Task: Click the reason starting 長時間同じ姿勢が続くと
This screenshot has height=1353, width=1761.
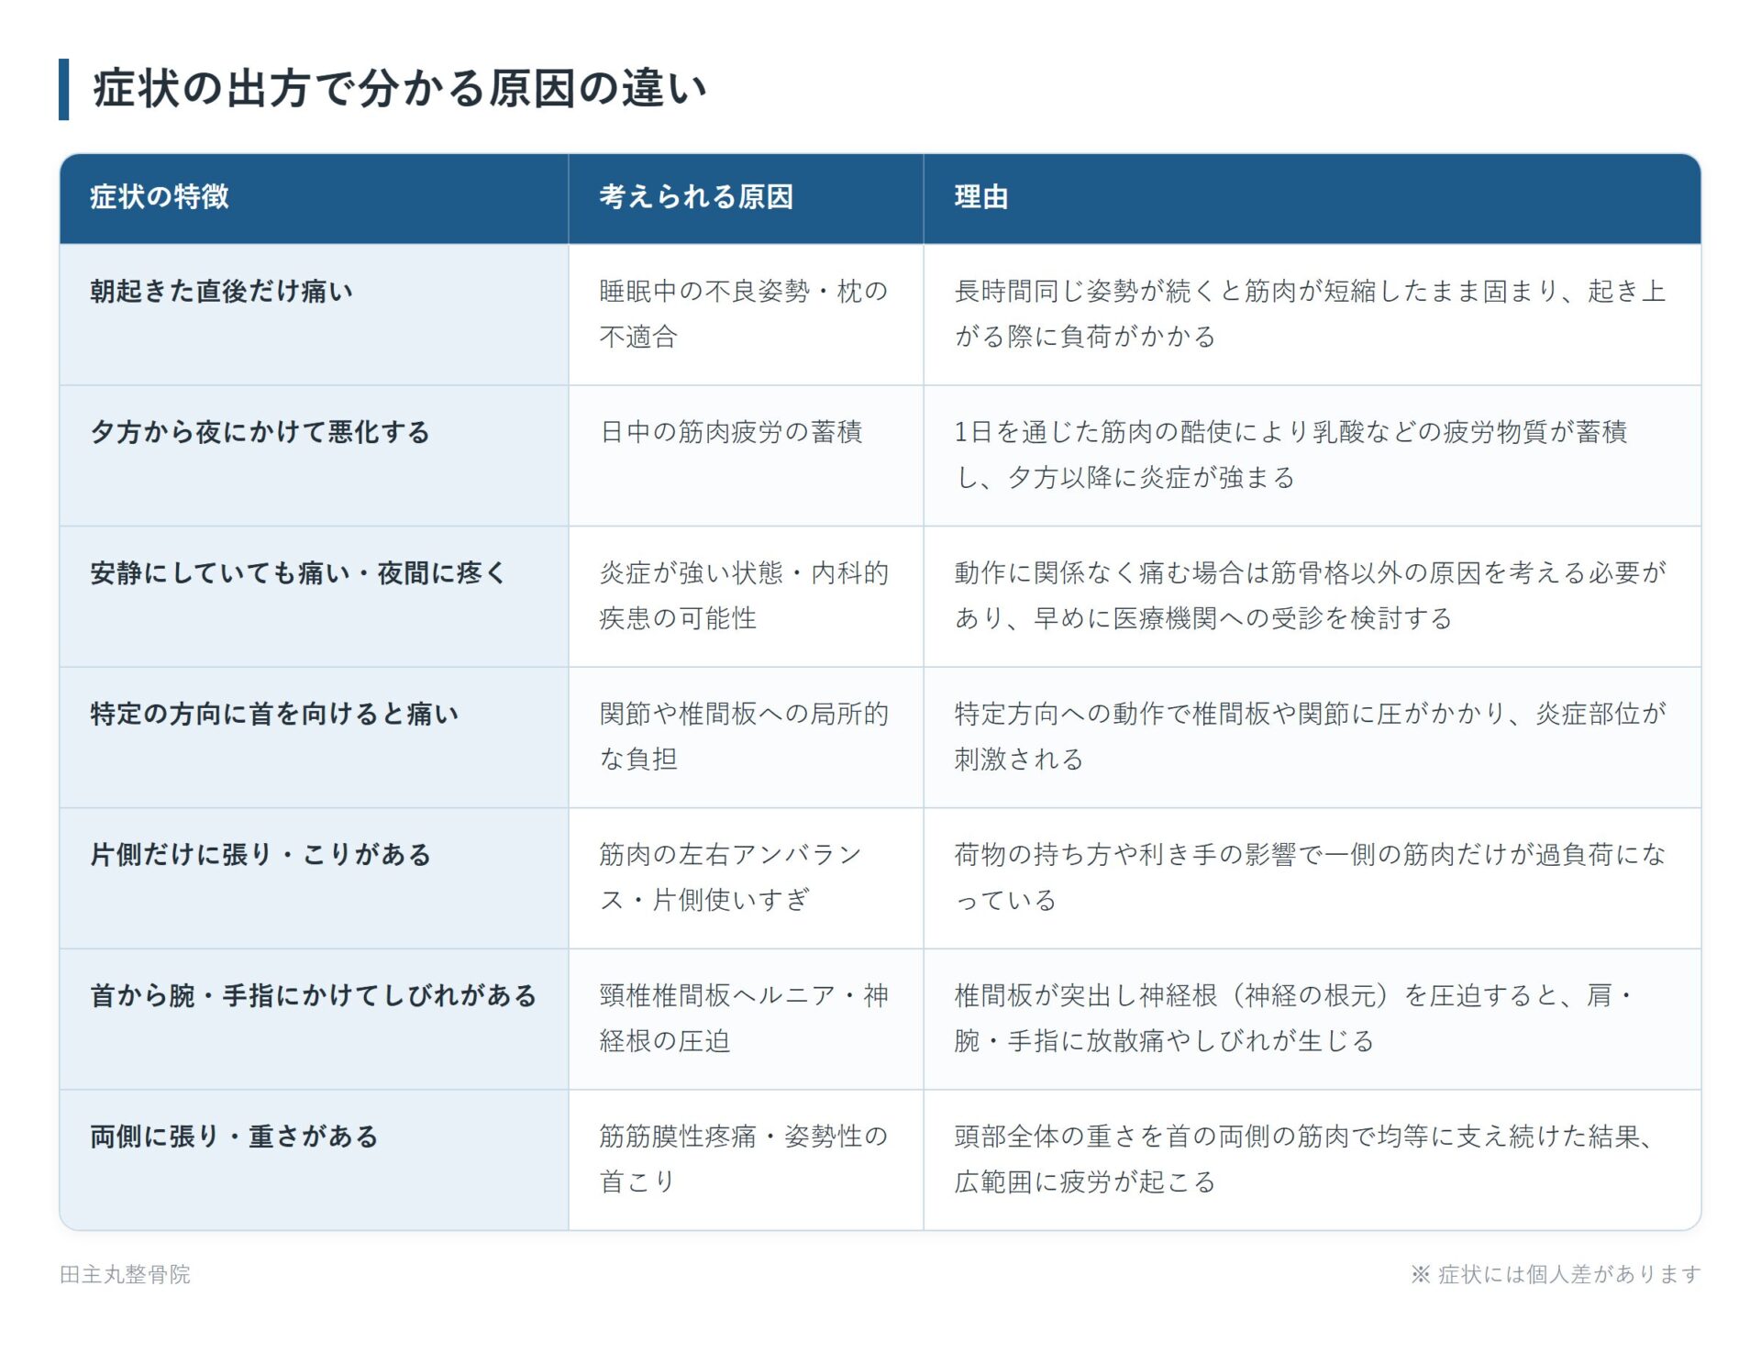Action: 1312,315
